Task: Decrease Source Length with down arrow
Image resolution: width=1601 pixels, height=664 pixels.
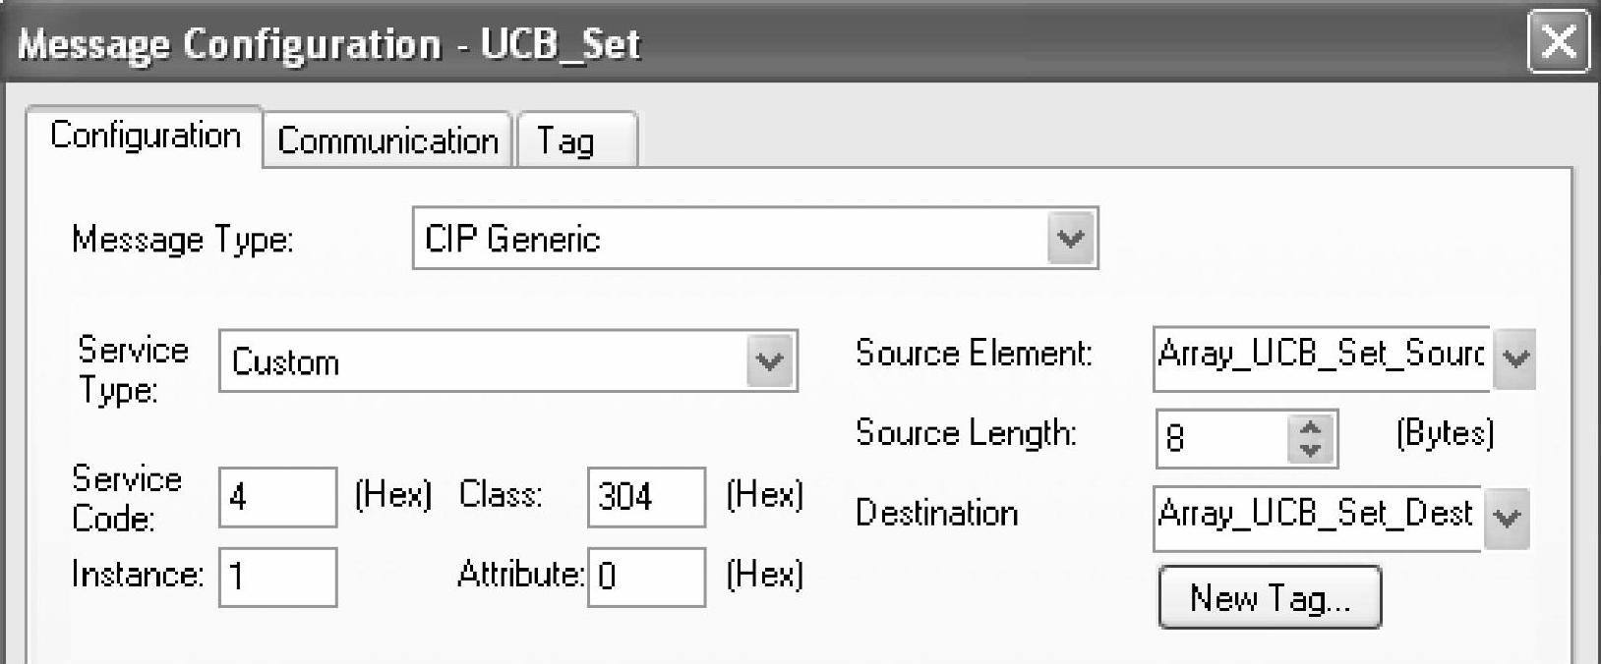Action: 1310,450
